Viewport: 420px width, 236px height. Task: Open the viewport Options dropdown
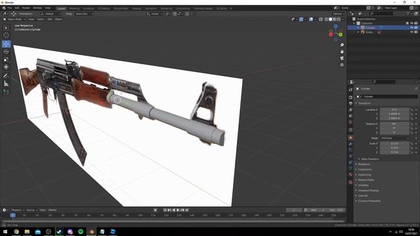pyautogui.click(x=339, y=14)
